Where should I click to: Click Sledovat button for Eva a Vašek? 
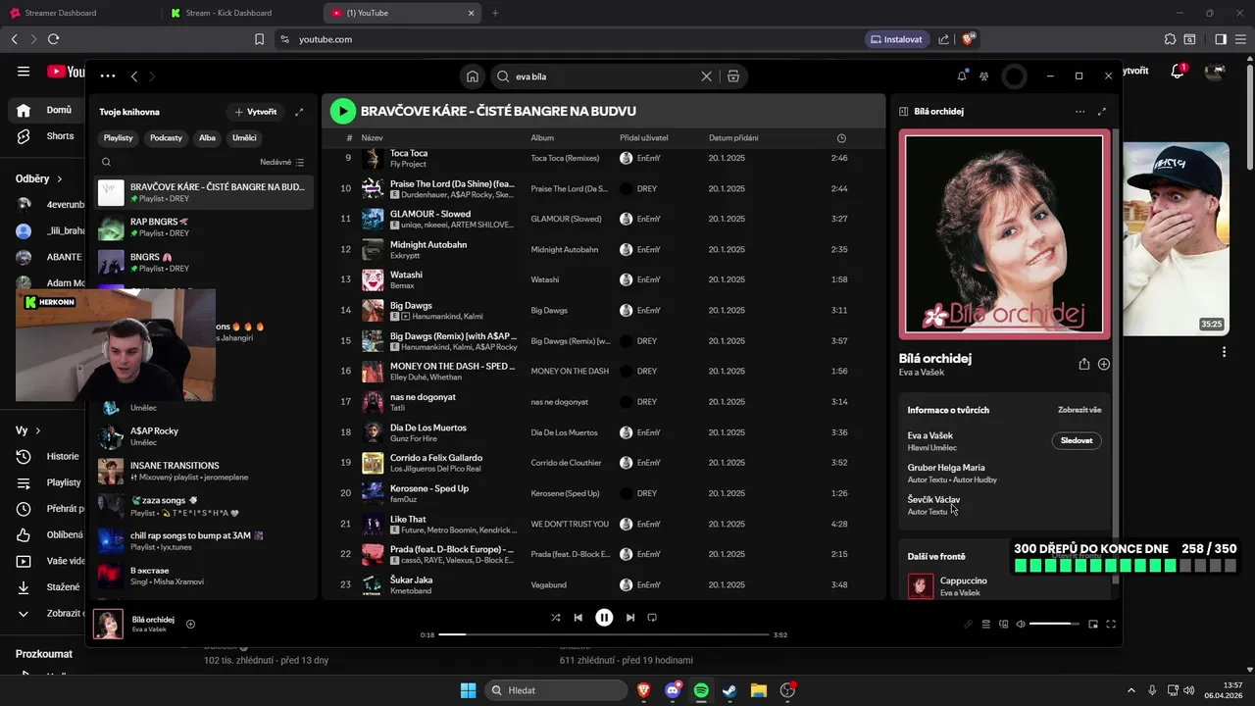pos(1077,441)
